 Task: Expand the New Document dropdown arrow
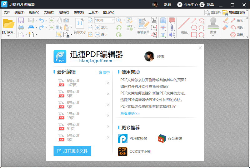(36, 34)
